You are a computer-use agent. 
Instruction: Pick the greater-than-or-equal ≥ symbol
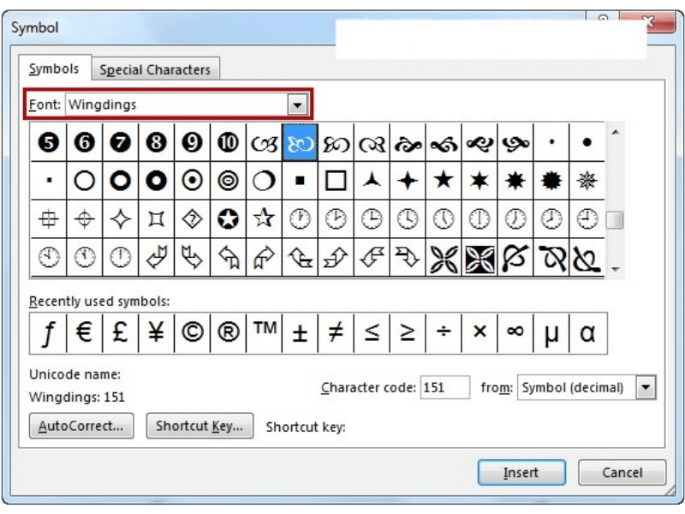coord(408,333)
